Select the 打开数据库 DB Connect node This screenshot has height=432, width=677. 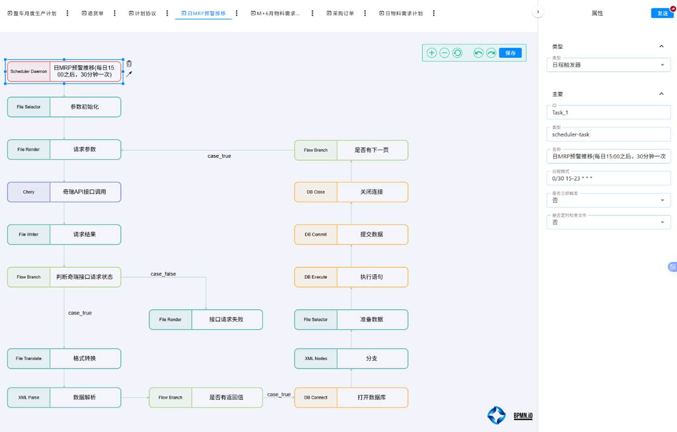(351, 397)
